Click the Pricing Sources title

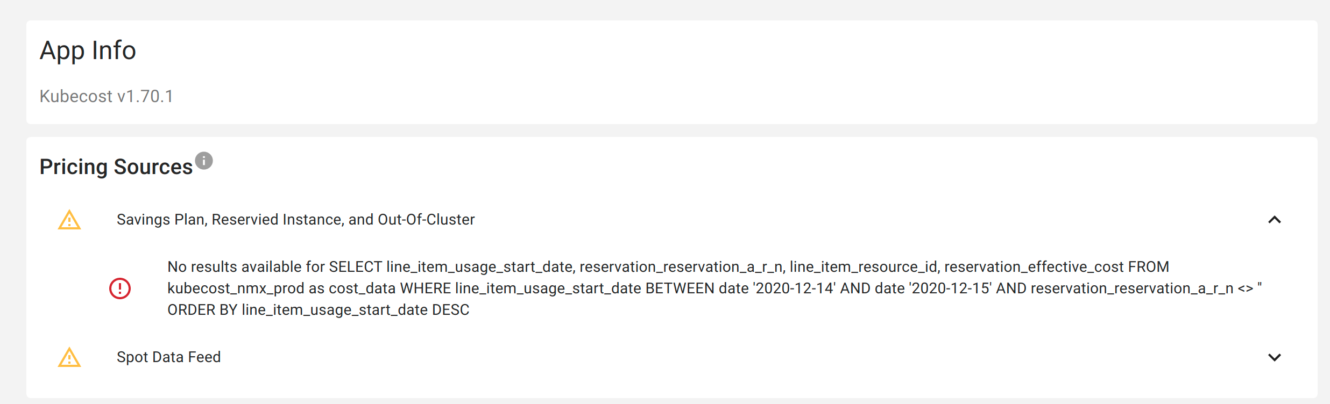pos(116,166)
